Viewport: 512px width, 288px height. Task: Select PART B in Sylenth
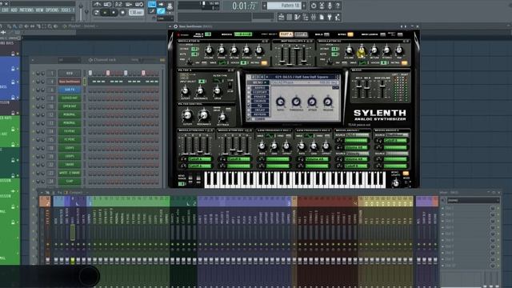(x=301, y=34)
